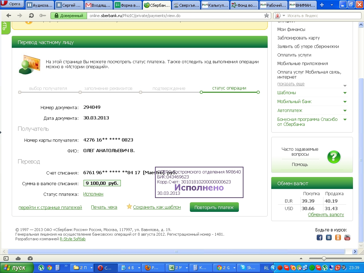Go back with the browser back arrow
This screenshot has height=273, width=364.
click(x=9, y=16)
